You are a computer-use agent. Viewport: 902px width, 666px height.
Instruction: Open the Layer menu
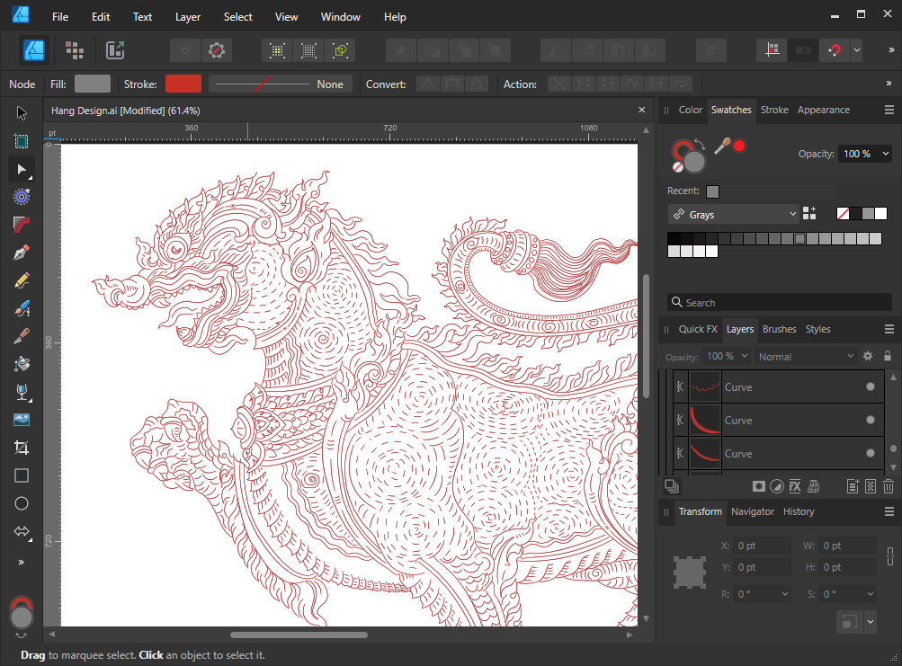click(x=188, y=17)
